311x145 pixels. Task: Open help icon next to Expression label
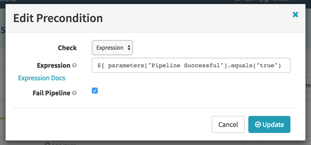(x=74, y=65)
